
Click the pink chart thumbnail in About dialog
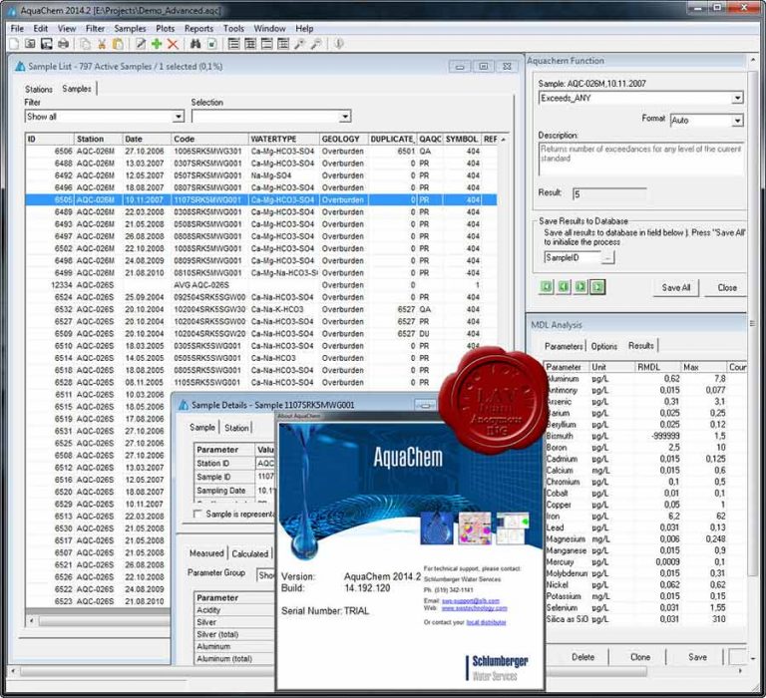[475, 528]
